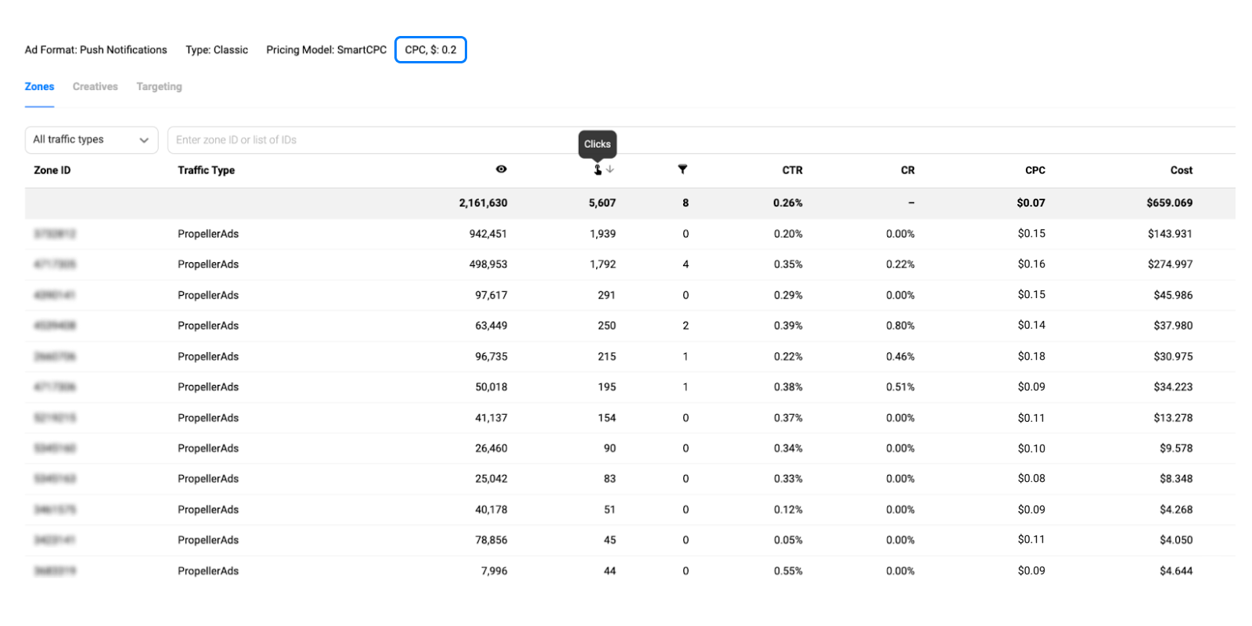This screenshot has width=1252, height=626.
Task: Click the sort arrow beside Clicks icon
Action: coord(610,169)
